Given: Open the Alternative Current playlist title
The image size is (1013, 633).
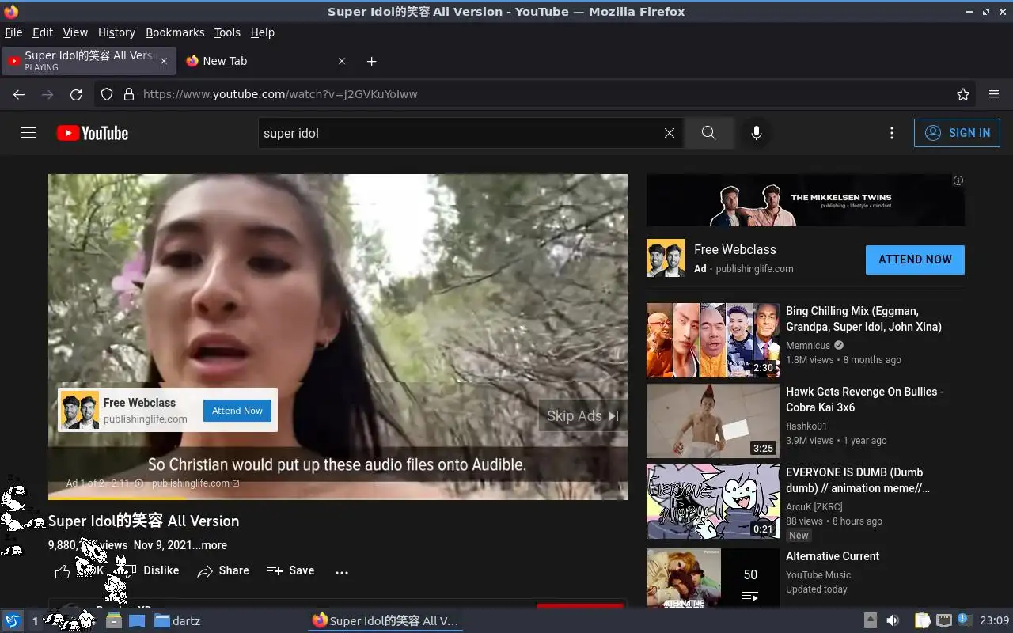Looking at the screenshot, I should pyautogui.click(x=833, y=556).
